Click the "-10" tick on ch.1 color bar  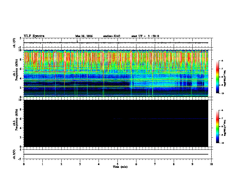222,93
